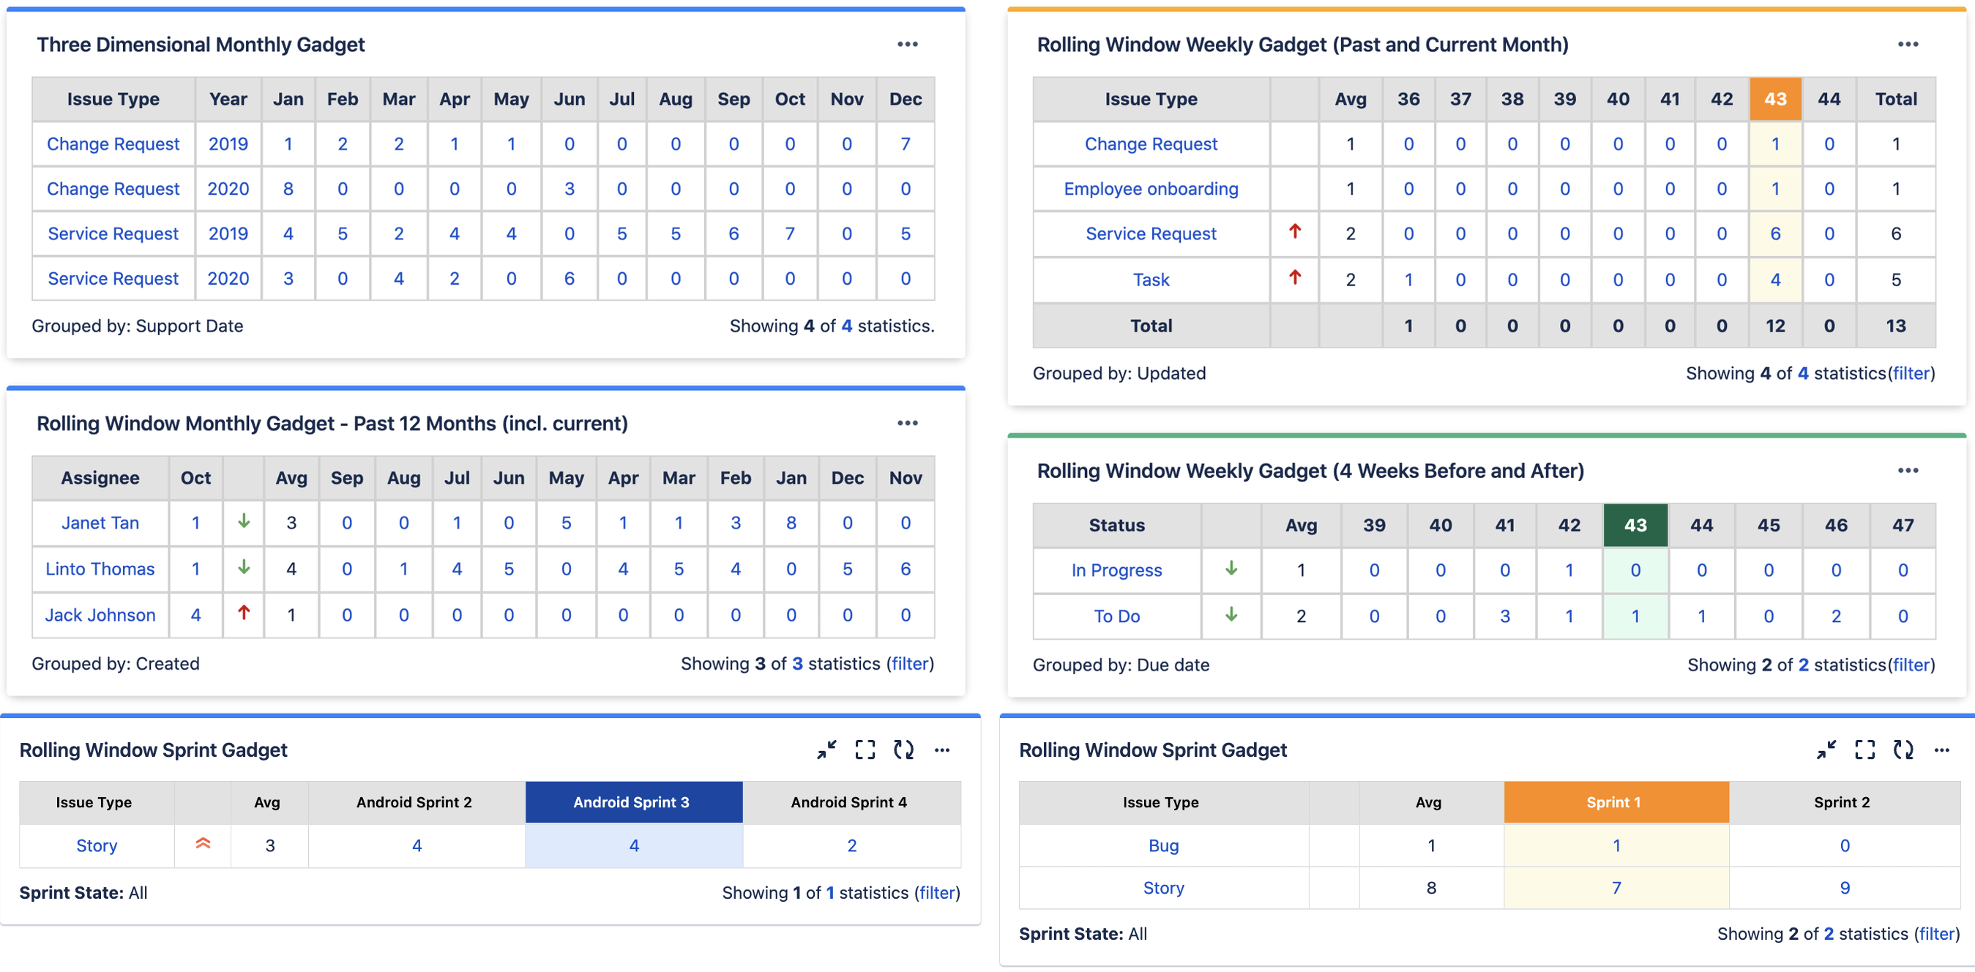The image size is (1975, 972).
Task: Open the Employee onboarding issue type link
Action: [x=1150, y=189]
